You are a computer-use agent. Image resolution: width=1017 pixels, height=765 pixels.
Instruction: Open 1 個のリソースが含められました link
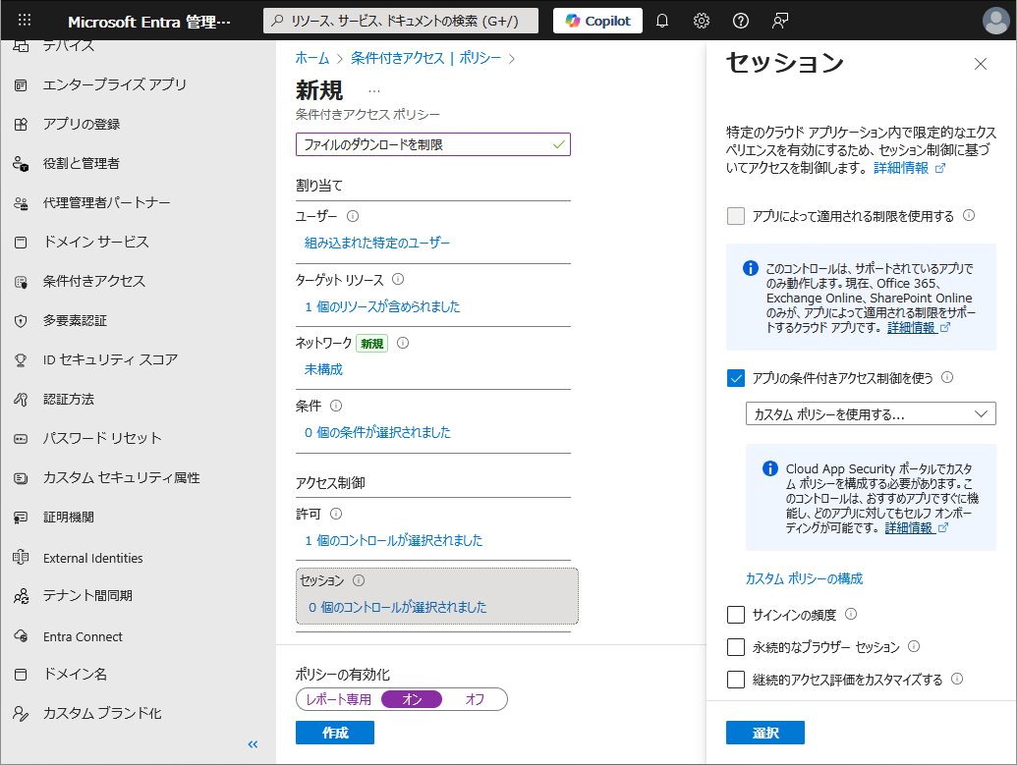[382, 306]
